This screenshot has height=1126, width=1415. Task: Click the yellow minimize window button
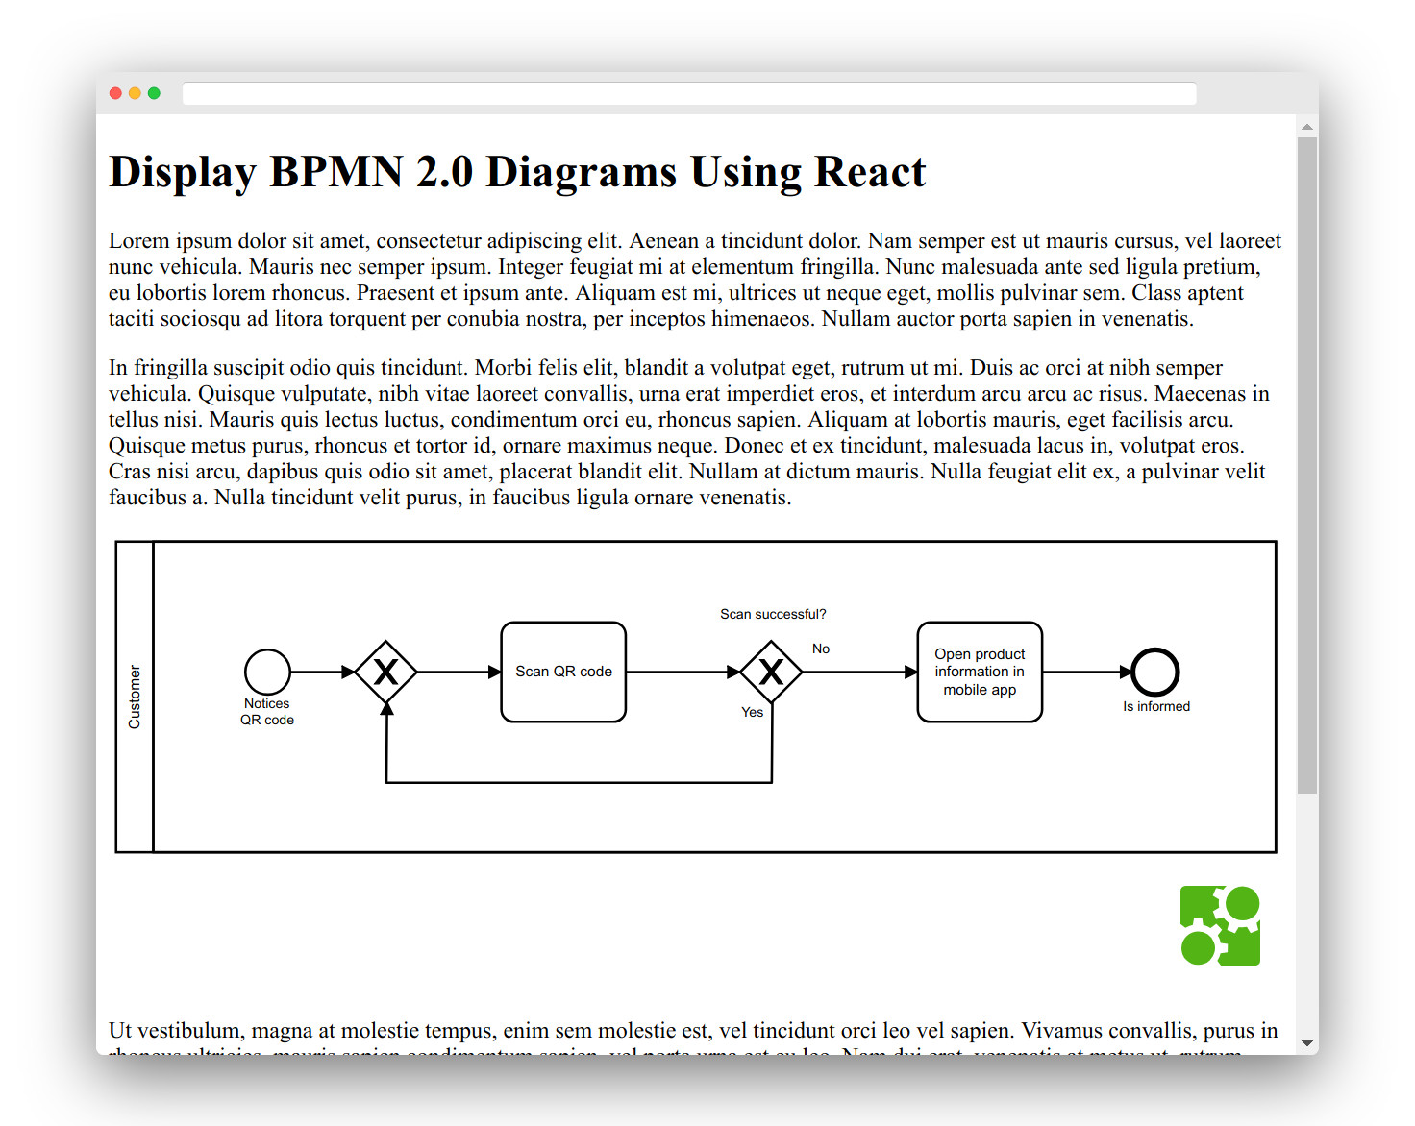tap(135, 93)
